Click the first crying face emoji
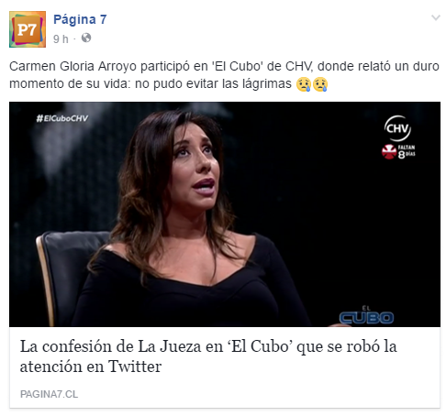The width and height of the screenshot is (446, 416). pos(304,84)
